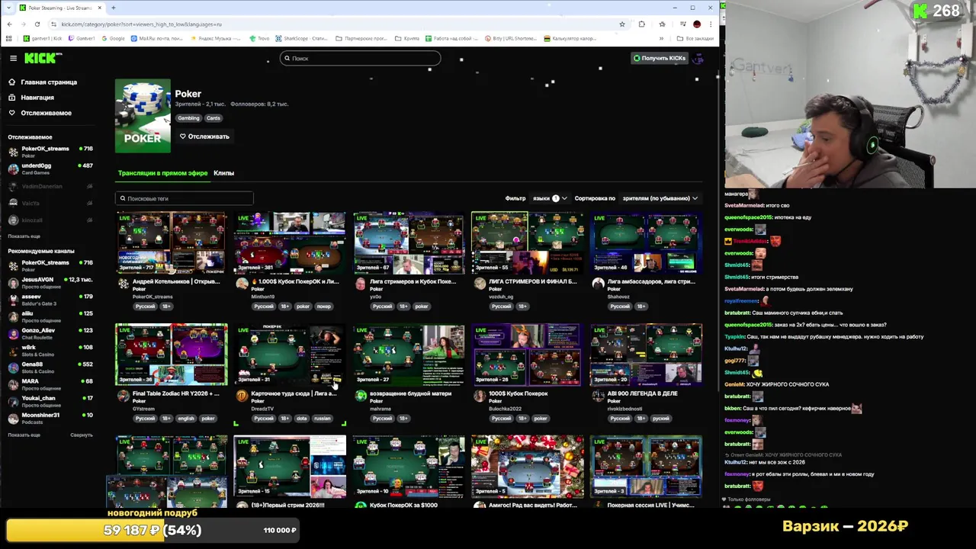Select the Cards tag chip
The width and height of the screenshot is (976, 549).
coord(213,118)
